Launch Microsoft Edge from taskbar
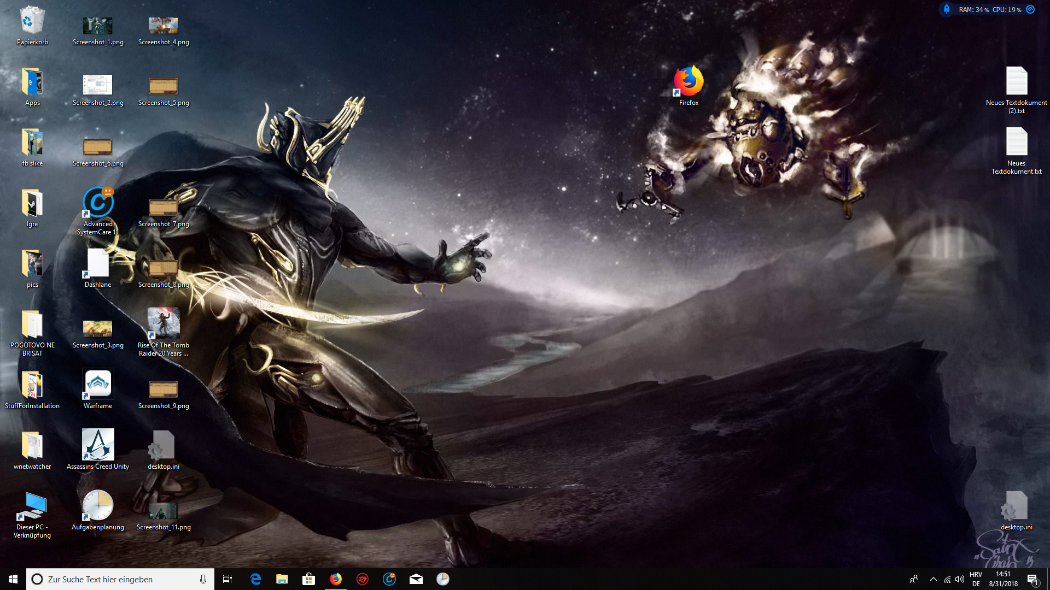This screenshot has height=590, width=1050. (255, 579)
